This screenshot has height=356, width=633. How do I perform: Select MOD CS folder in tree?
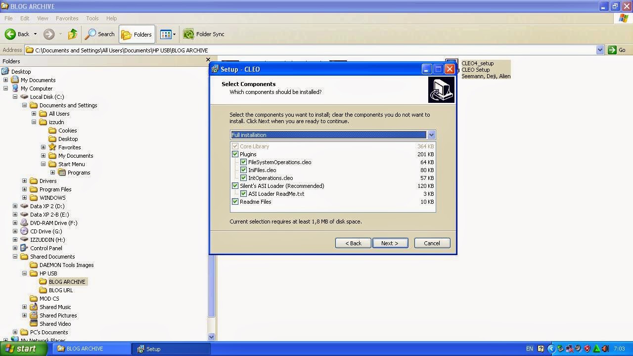click(49, 299)
